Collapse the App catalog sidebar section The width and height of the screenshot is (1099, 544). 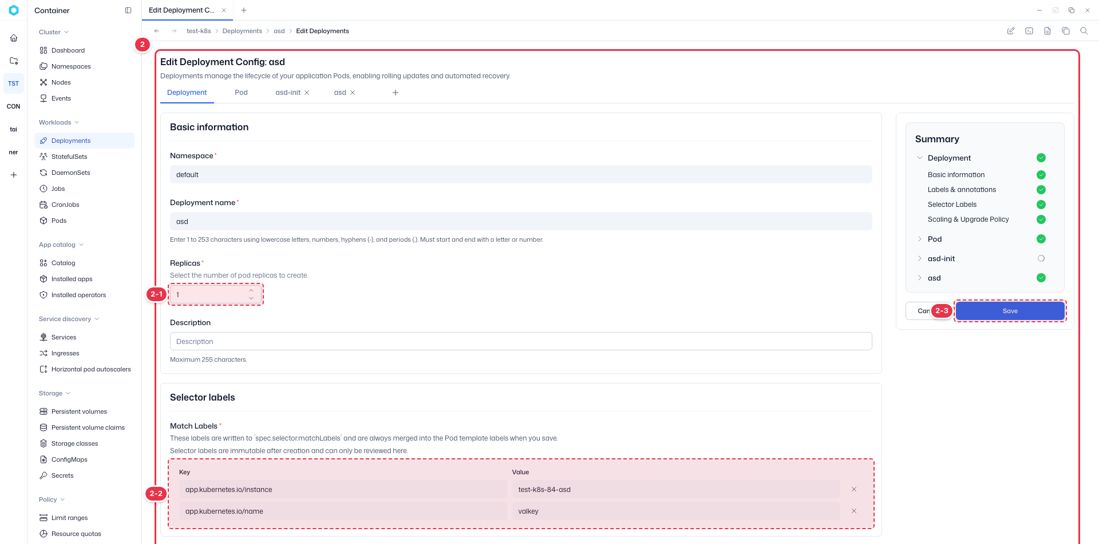click(61, 245)
